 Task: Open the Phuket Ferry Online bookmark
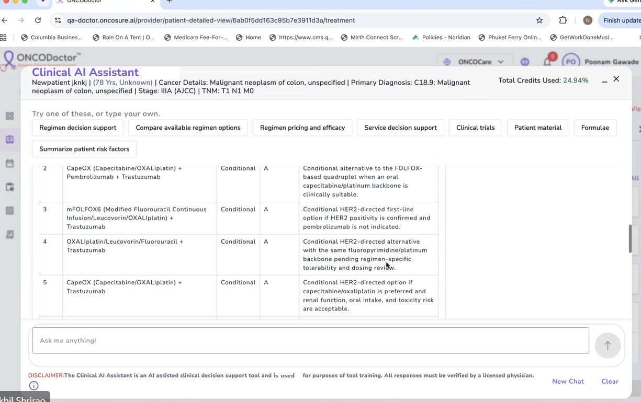[x=510, y=37]
